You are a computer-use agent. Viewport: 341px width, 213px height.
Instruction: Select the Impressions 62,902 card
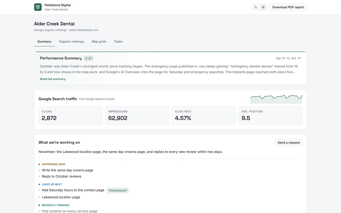click(x=137, y=116)
